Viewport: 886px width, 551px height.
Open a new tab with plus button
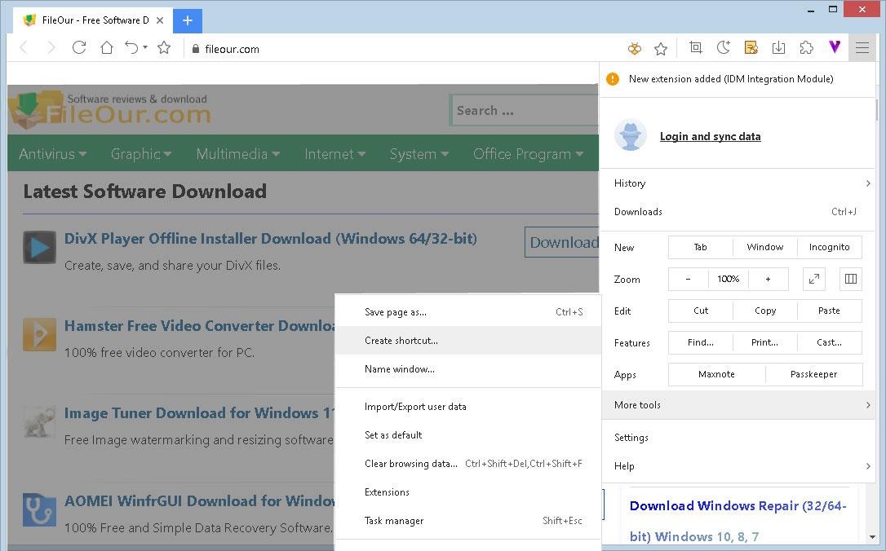pos(188,21)
